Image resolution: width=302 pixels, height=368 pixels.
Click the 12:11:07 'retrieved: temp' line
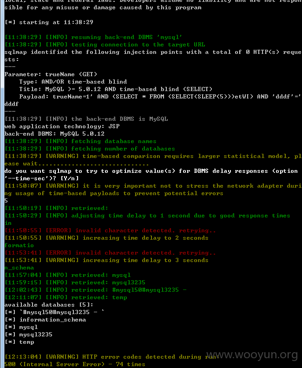(66, 297)
